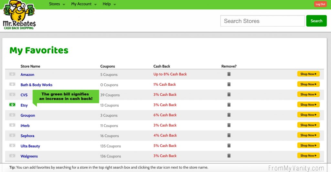Click the gray bill icon beside Ulta Beauty
This screenshot has height=172, width=331.
(12, 145)
